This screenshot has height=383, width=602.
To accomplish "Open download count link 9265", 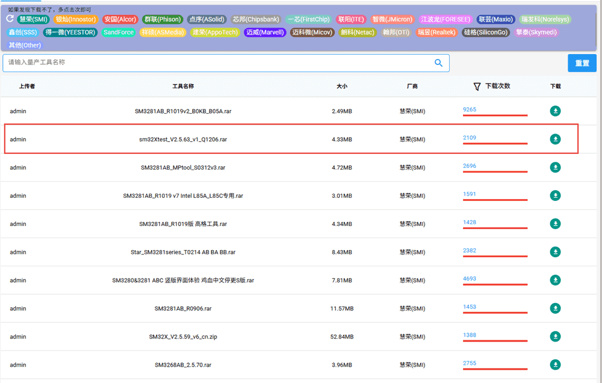I will pos(470,109).
